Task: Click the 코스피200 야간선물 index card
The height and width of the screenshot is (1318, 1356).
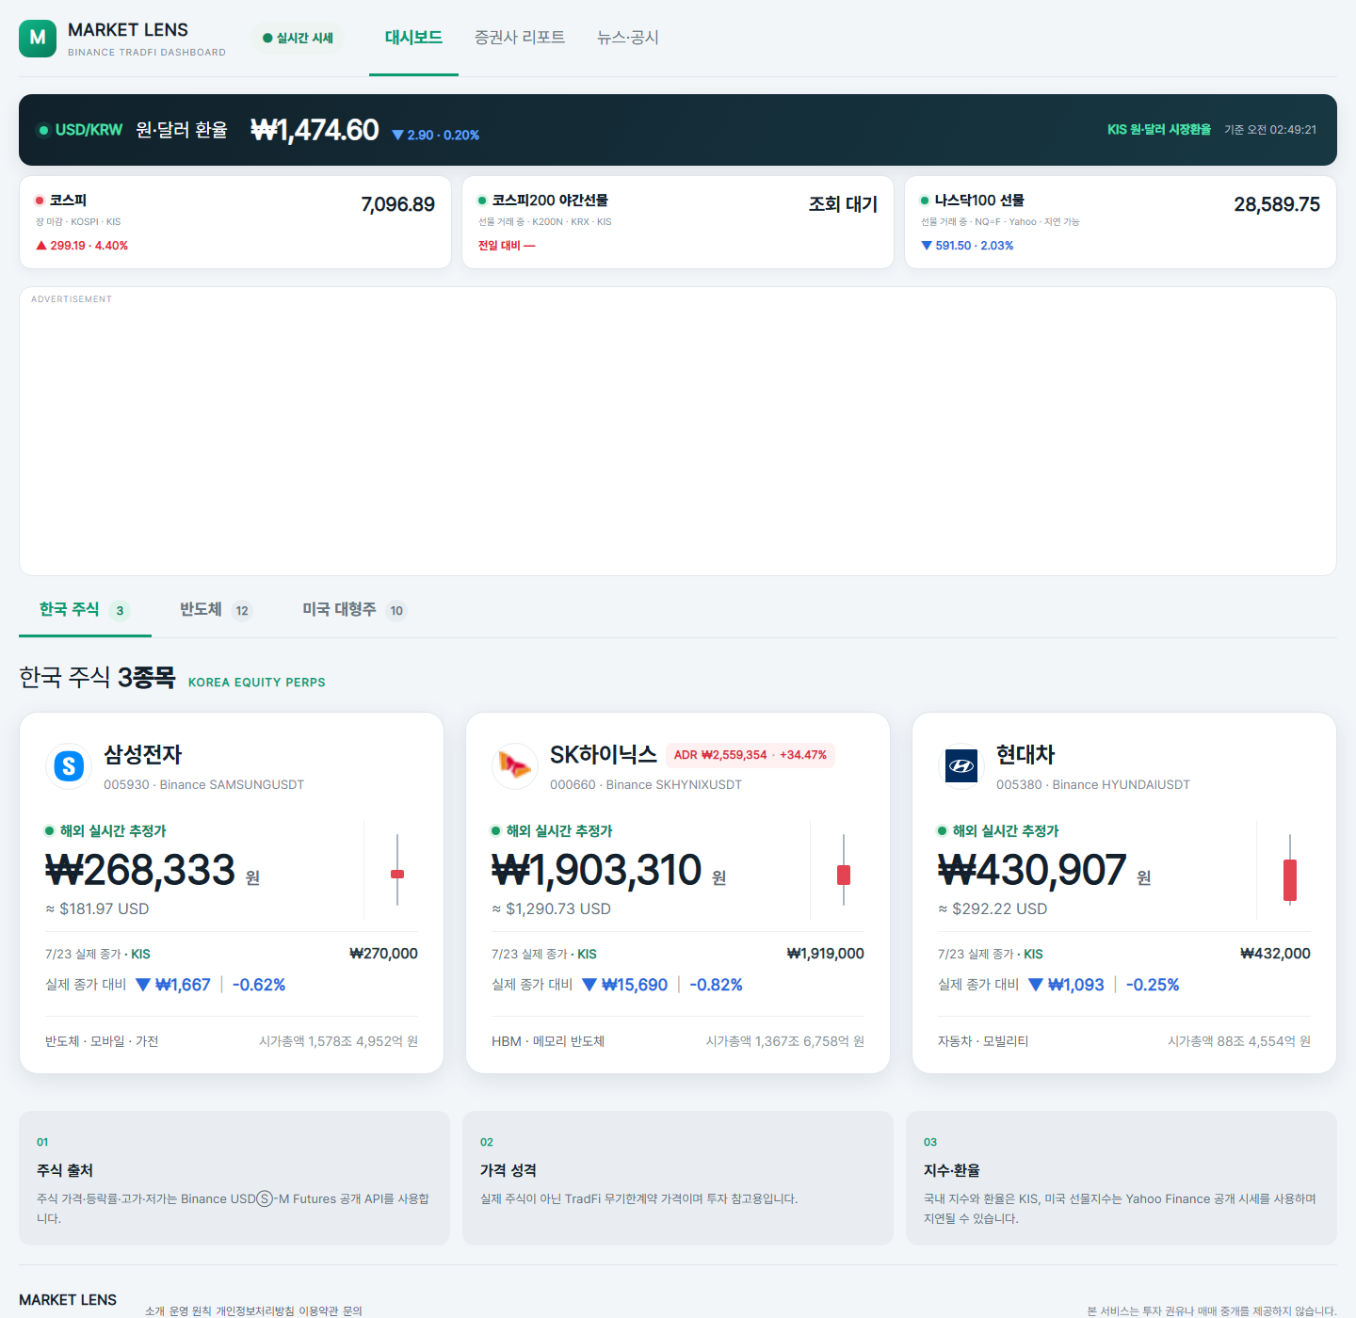Action: (678, 222)
